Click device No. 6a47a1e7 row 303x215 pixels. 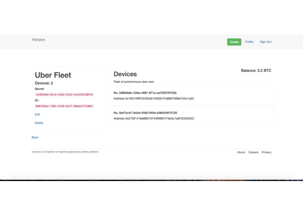(192, 116)
